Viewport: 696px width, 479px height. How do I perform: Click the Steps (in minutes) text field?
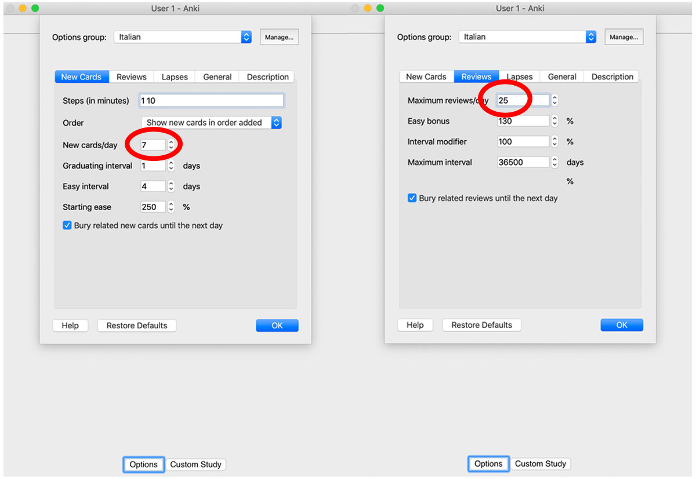click(x=212, y=101)
